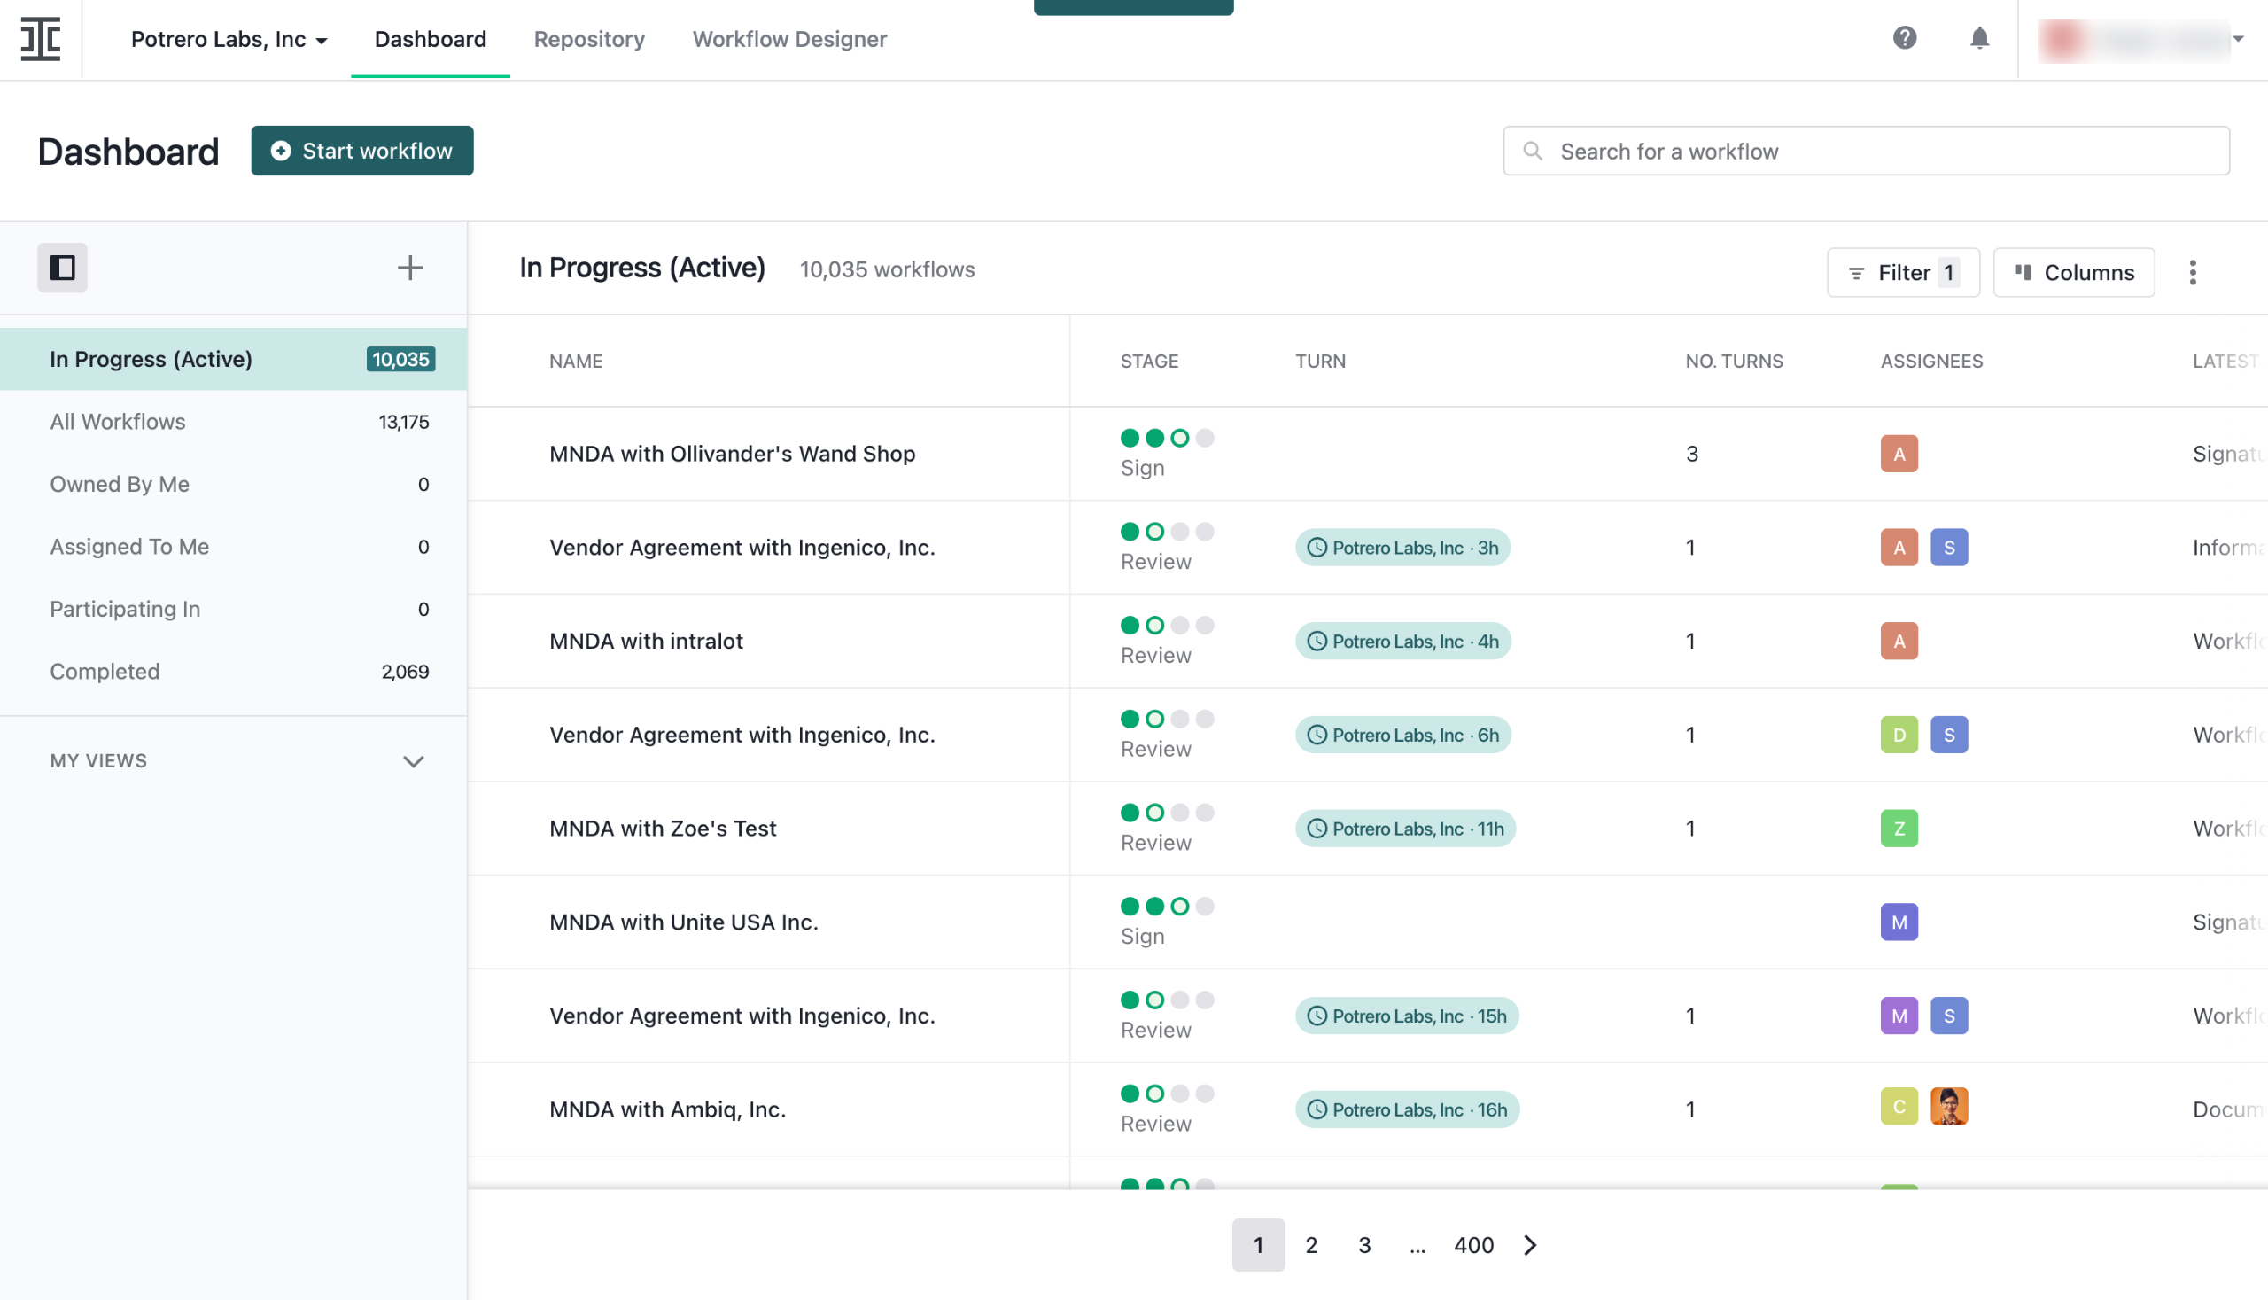Click the green Z assignee avatar
This screenshot has width=2268, height=1300.
tap(1899, 828)
